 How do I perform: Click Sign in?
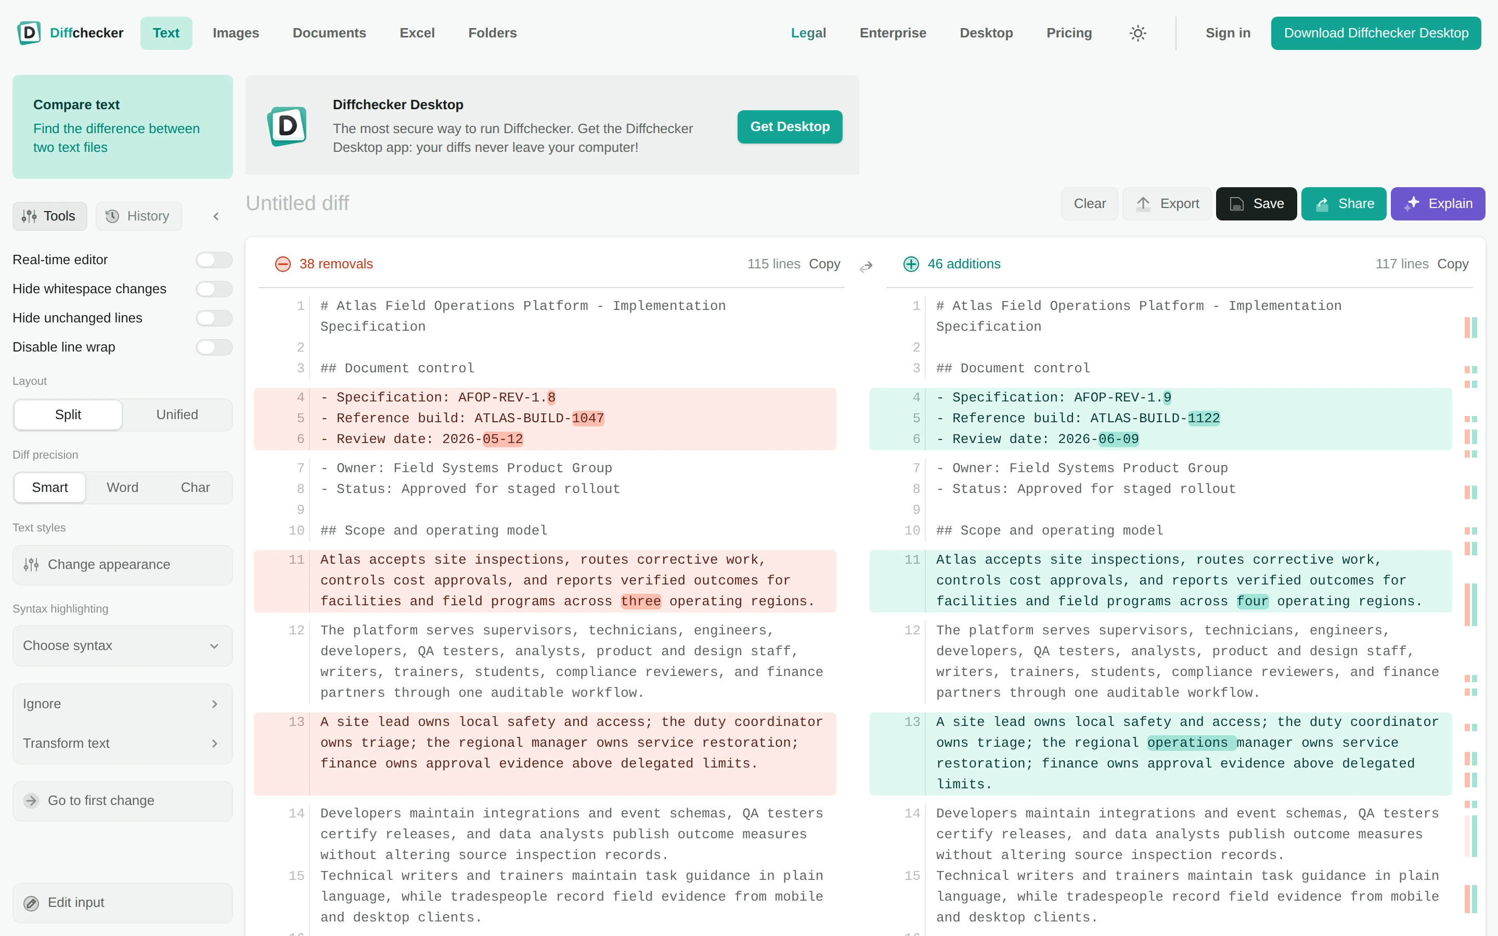point(1228,33)
